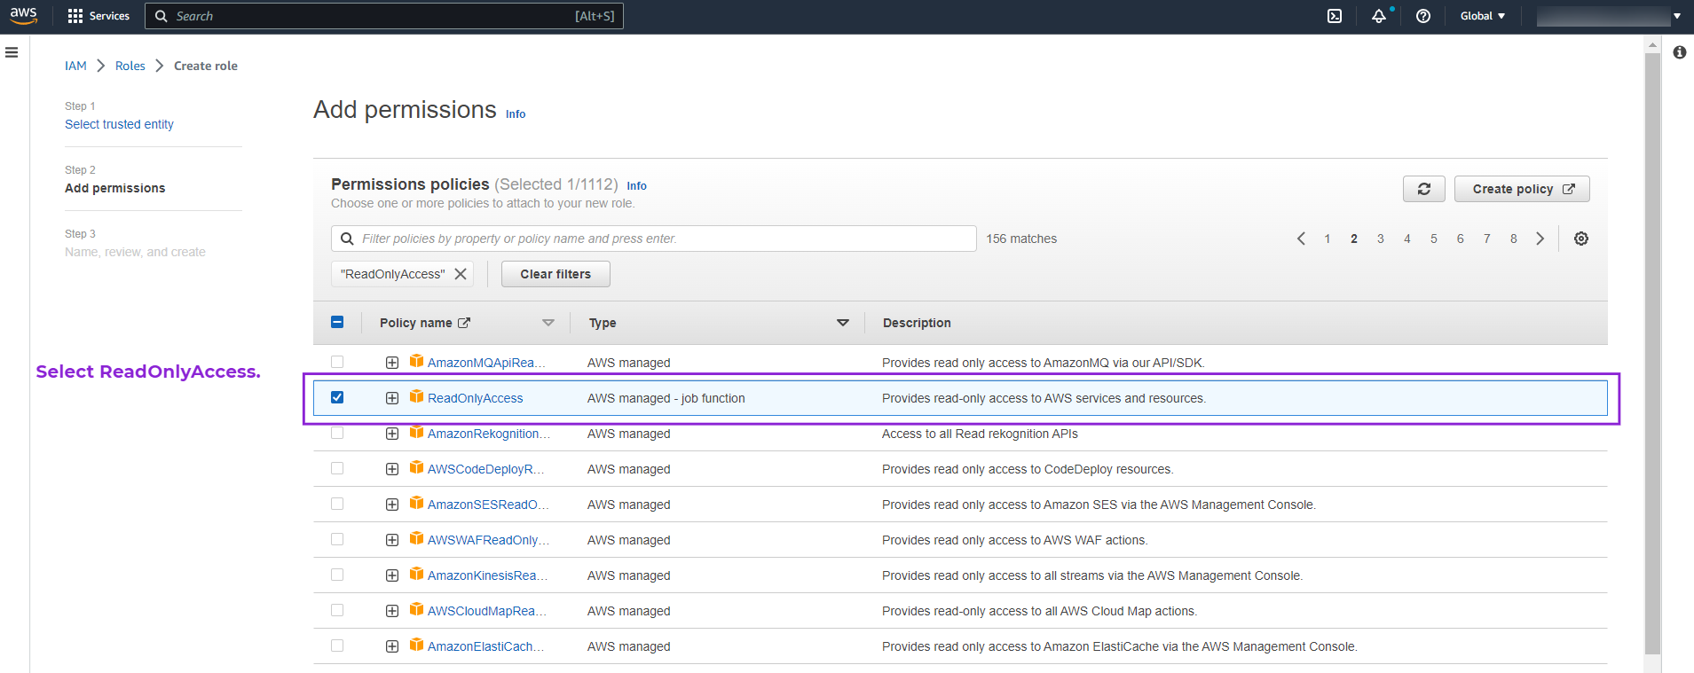Click the orange policy icon for AWSWAFReadOnly…
The image size is (1694, 673).
(x=416, y=539)
